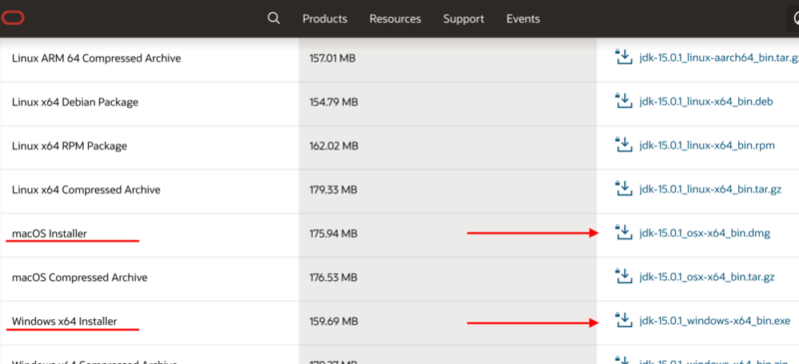Download jdk-15.0.1_windows-x64_bin.exe link

tap(715, 321)
